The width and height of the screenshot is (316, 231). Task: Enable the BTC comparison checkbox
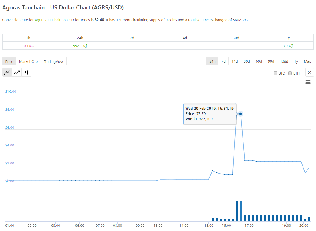tap(275, 73)
